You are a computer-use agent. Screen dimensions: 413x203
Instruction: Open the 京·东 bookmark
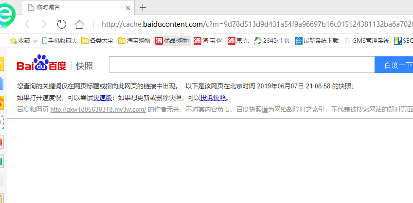pyautogui.click(x=239, y=41)
